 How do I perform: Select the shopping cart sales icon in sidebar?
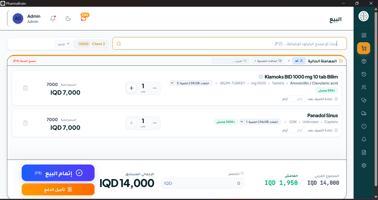[x=364, y=48]
